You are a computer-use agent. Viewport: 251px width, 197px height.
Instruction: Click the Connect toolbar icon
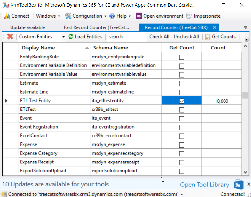coord(7,16)
